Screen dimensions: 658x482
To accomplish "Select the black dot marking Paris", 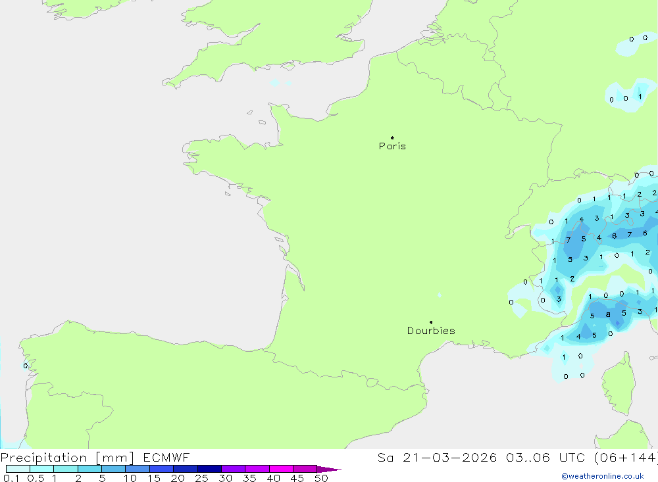I will pos(392,137).
